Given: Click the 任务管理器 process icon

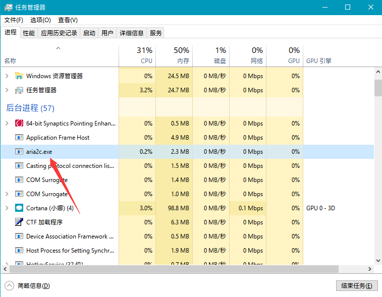Looking at the screenshot, I should (19, 90).
